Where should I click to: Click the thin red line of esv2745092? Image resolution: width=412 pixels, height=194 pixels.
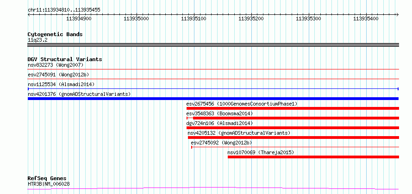coord(295,147)
